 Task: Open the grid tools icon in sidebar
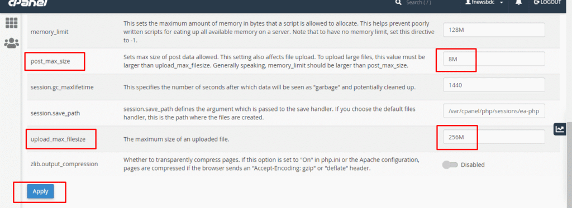click(x=11, y=23)
